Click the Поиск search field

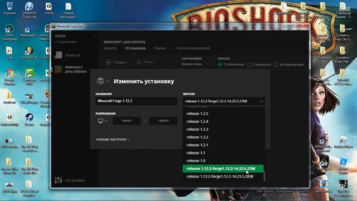point(156,62)
